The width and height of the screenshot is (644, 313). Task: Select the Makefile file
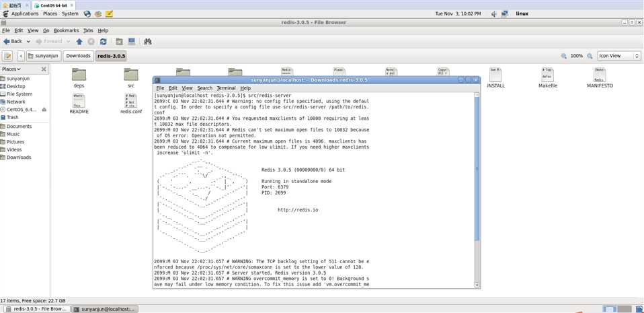548,78
